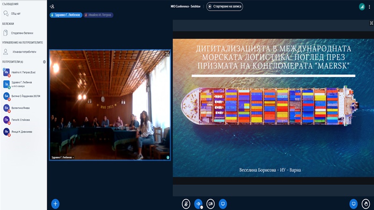Start recording with Стартиране на записа
This screenshot has width=374, height=210.
pos(224,7)
